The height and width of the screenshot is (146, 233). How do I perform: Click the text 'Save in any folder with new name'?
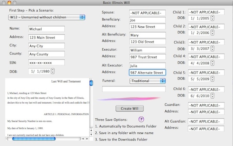point(126,133)
